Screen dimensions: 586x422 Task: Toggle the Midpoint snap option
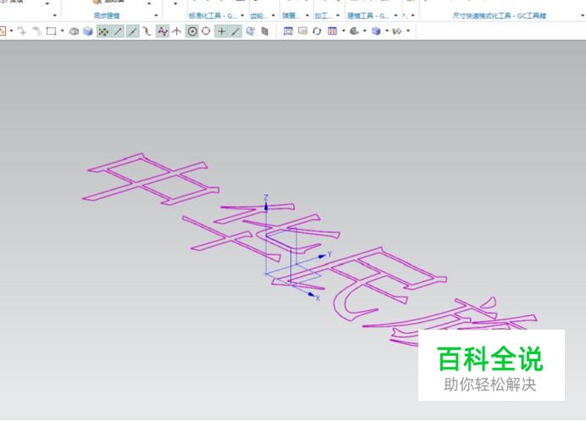tap(133, 31)
